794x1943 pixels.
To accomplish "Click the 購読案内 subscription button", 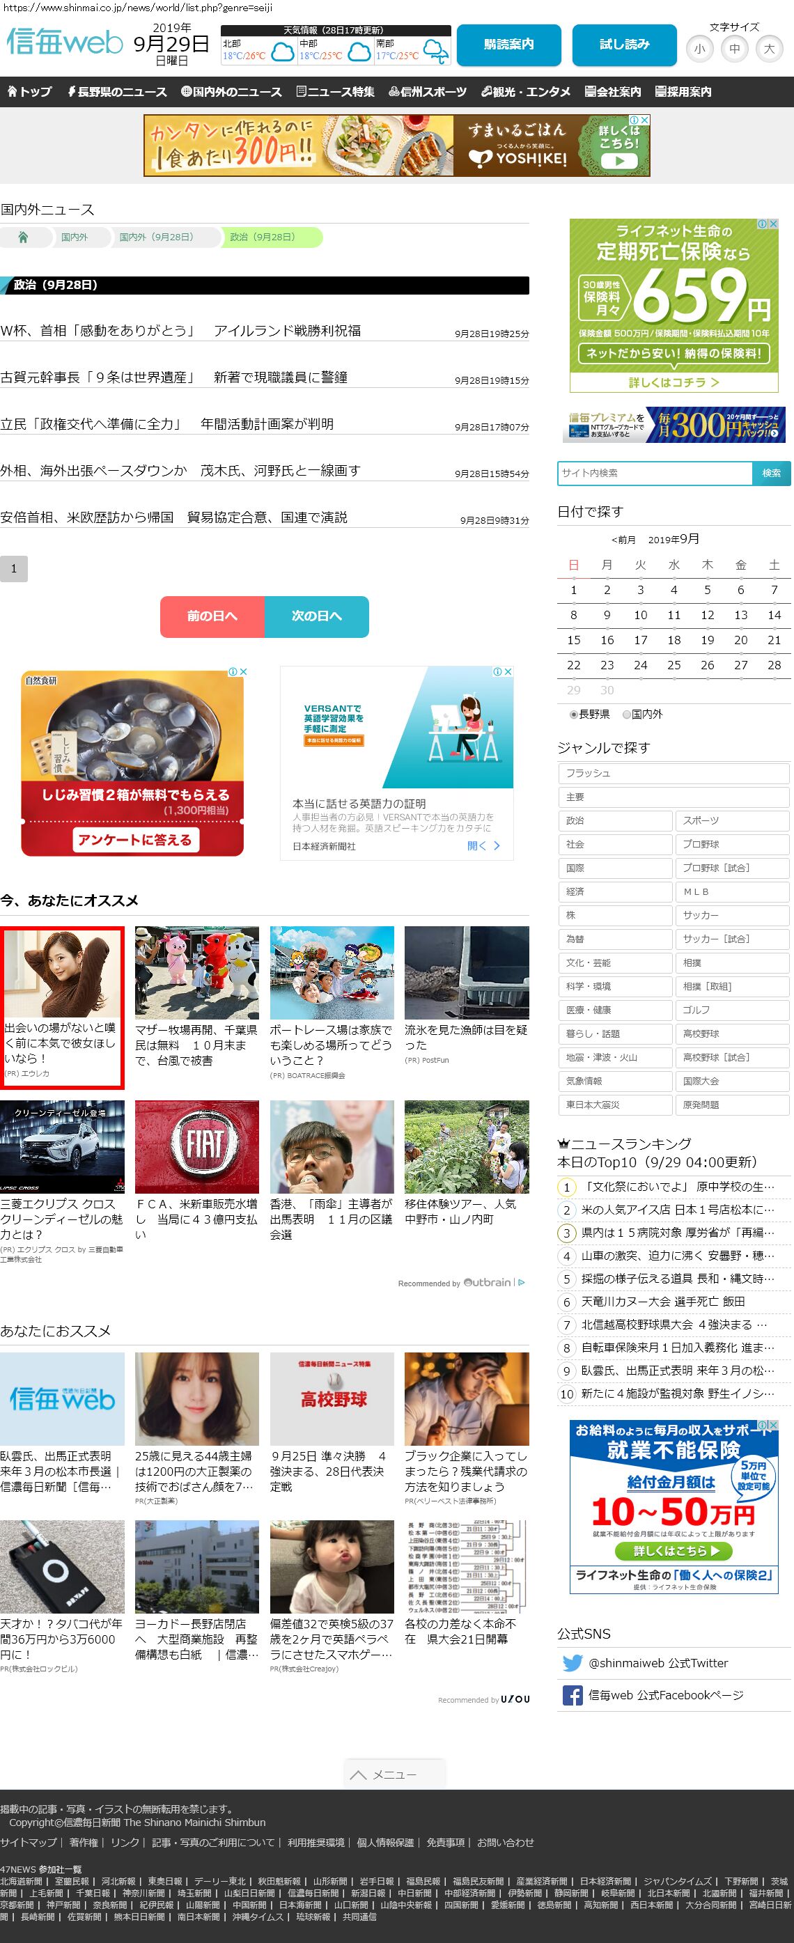I will [x=508, y=45].
